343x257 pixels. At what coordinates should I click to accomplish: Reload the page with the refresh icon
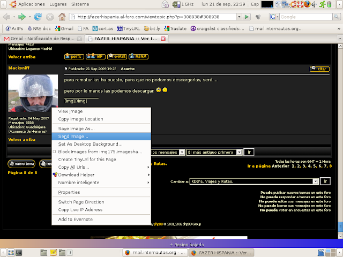[x=38, y=17]
